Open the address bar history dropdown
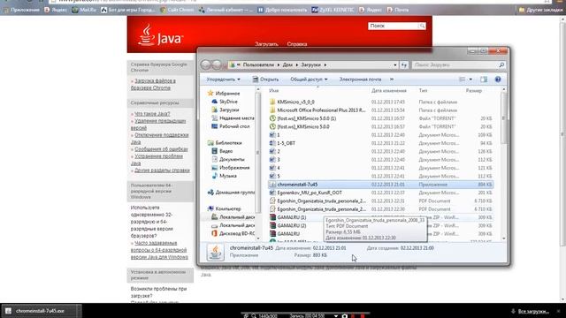The height and width of the screenshot is (318, 566). tap(395, 65)
